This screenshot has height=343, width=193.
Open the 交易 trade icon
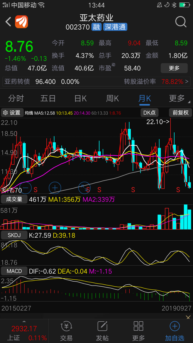click(x=66, y=331)
